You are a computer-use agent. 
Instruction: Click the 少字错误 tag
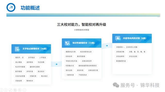point(43,57)
